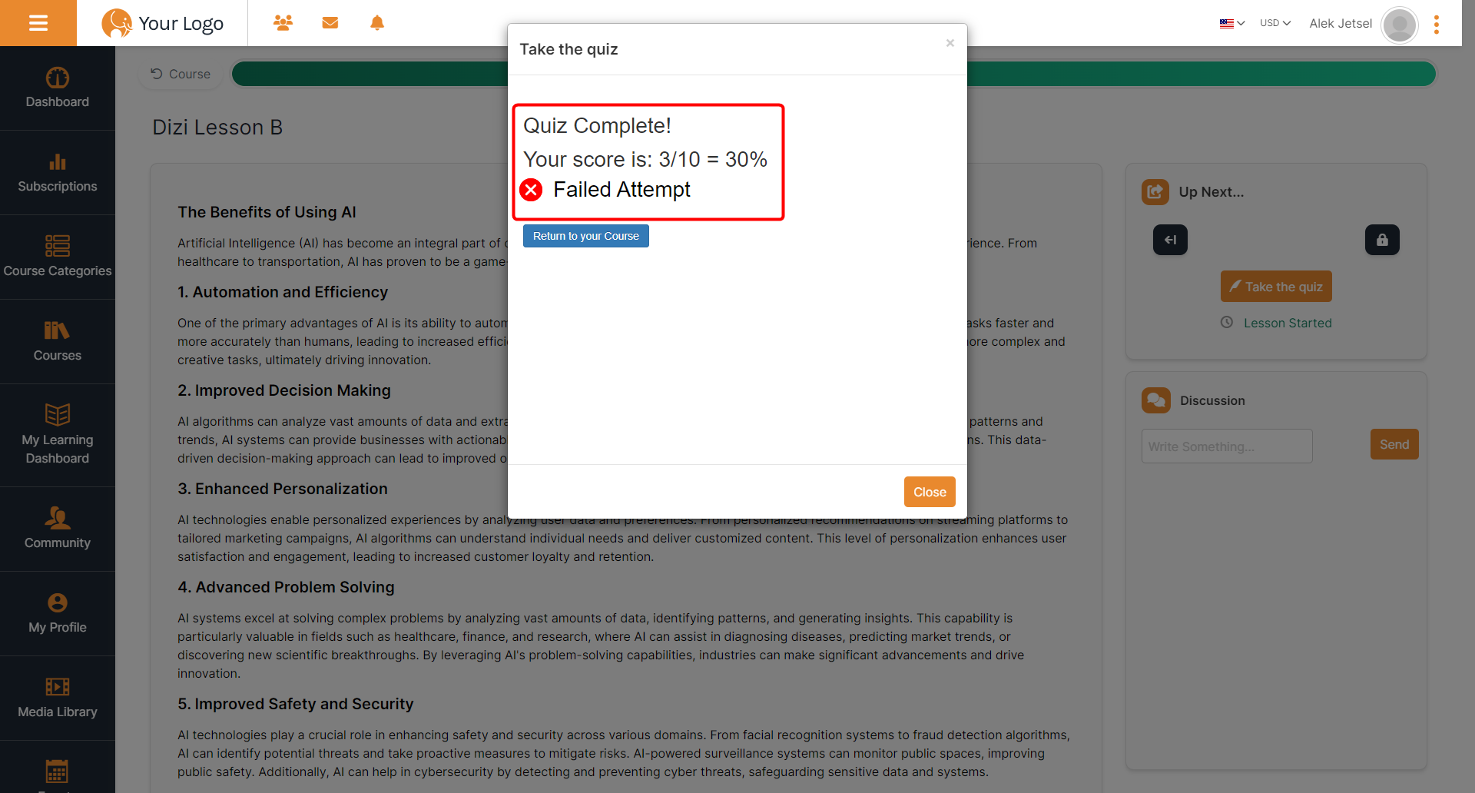Open the three-dot menu near profile
1475x793 pixels.
1437,25
